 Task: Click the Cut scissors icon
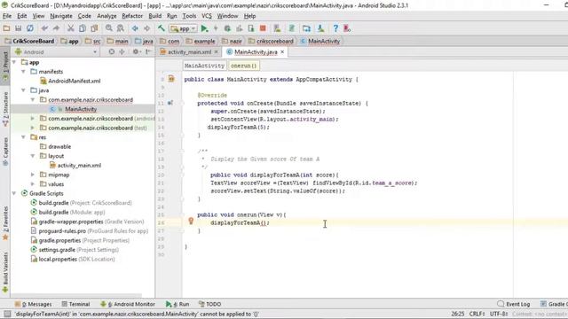click(x=71, y=28)
